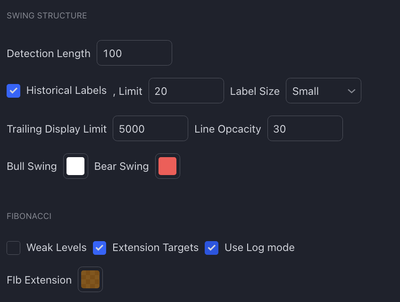Open the Fib Extension color swatch
Viewport: 400px width, 302px height.
point(90,279)
